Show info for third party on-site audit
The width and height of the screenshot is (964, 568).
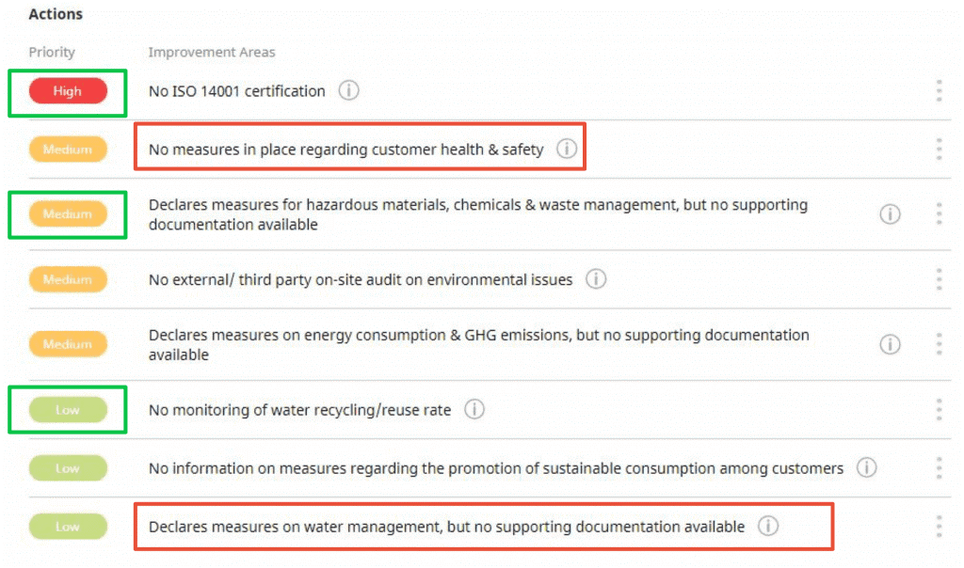click(596, 279)
